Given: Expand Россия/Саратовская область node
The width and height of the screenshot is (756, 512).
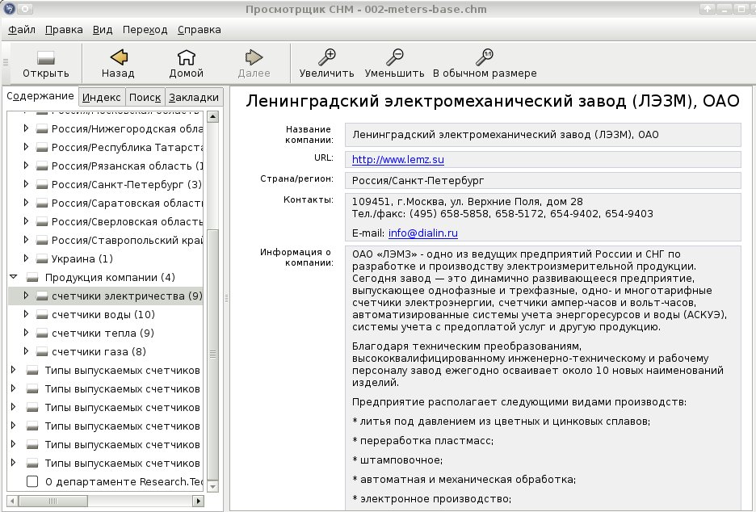Looking at the screenshot, I should 26,203.
